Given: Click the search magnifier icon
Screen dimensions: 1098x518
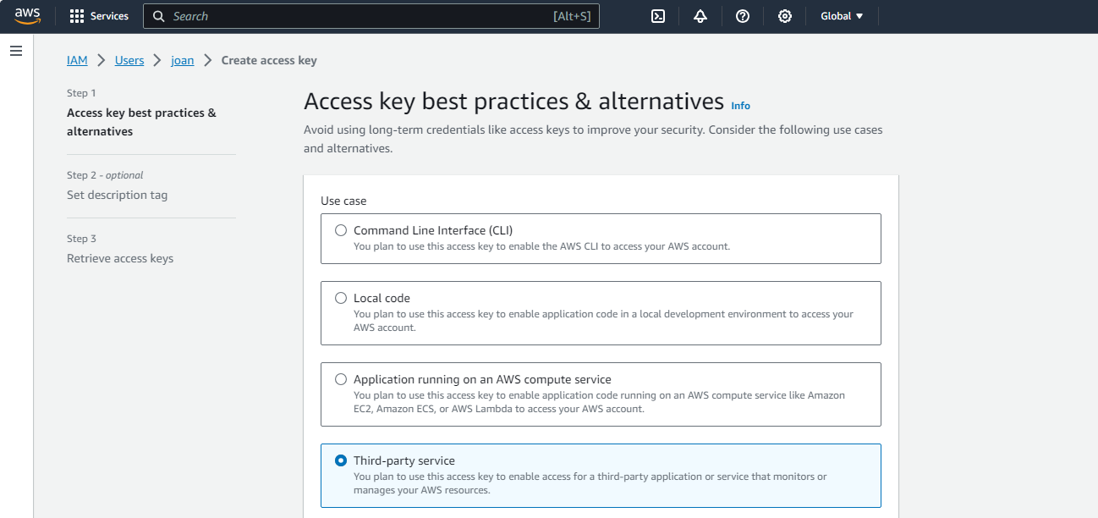Looking at the screenshot, I should click(x=158, y=16).
